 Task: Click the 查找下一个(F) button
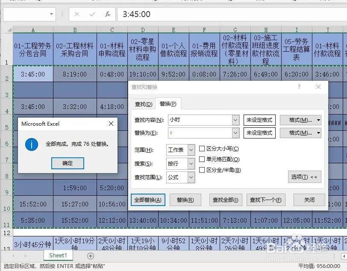tap(266, 200)
